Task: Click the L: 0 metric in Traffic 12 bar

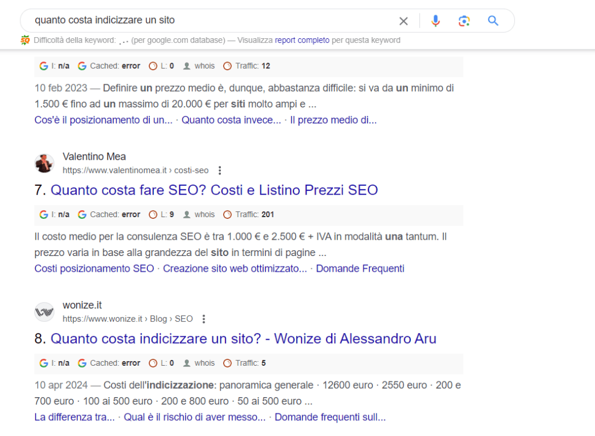Action: tap(162, 66)
